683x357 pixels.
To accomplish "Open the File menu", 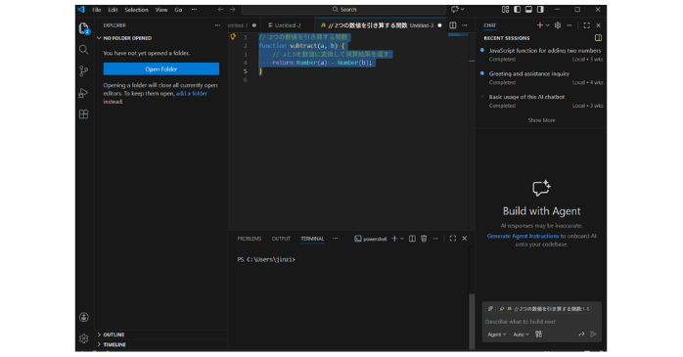I will [96, 10].
